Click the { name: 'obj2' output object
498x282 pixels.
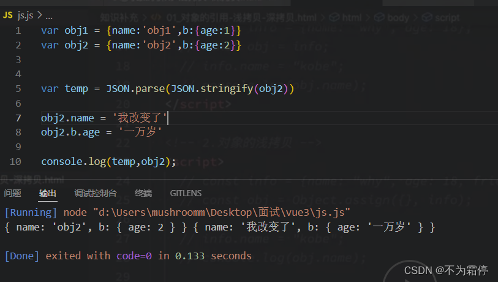tap(96, 227)
